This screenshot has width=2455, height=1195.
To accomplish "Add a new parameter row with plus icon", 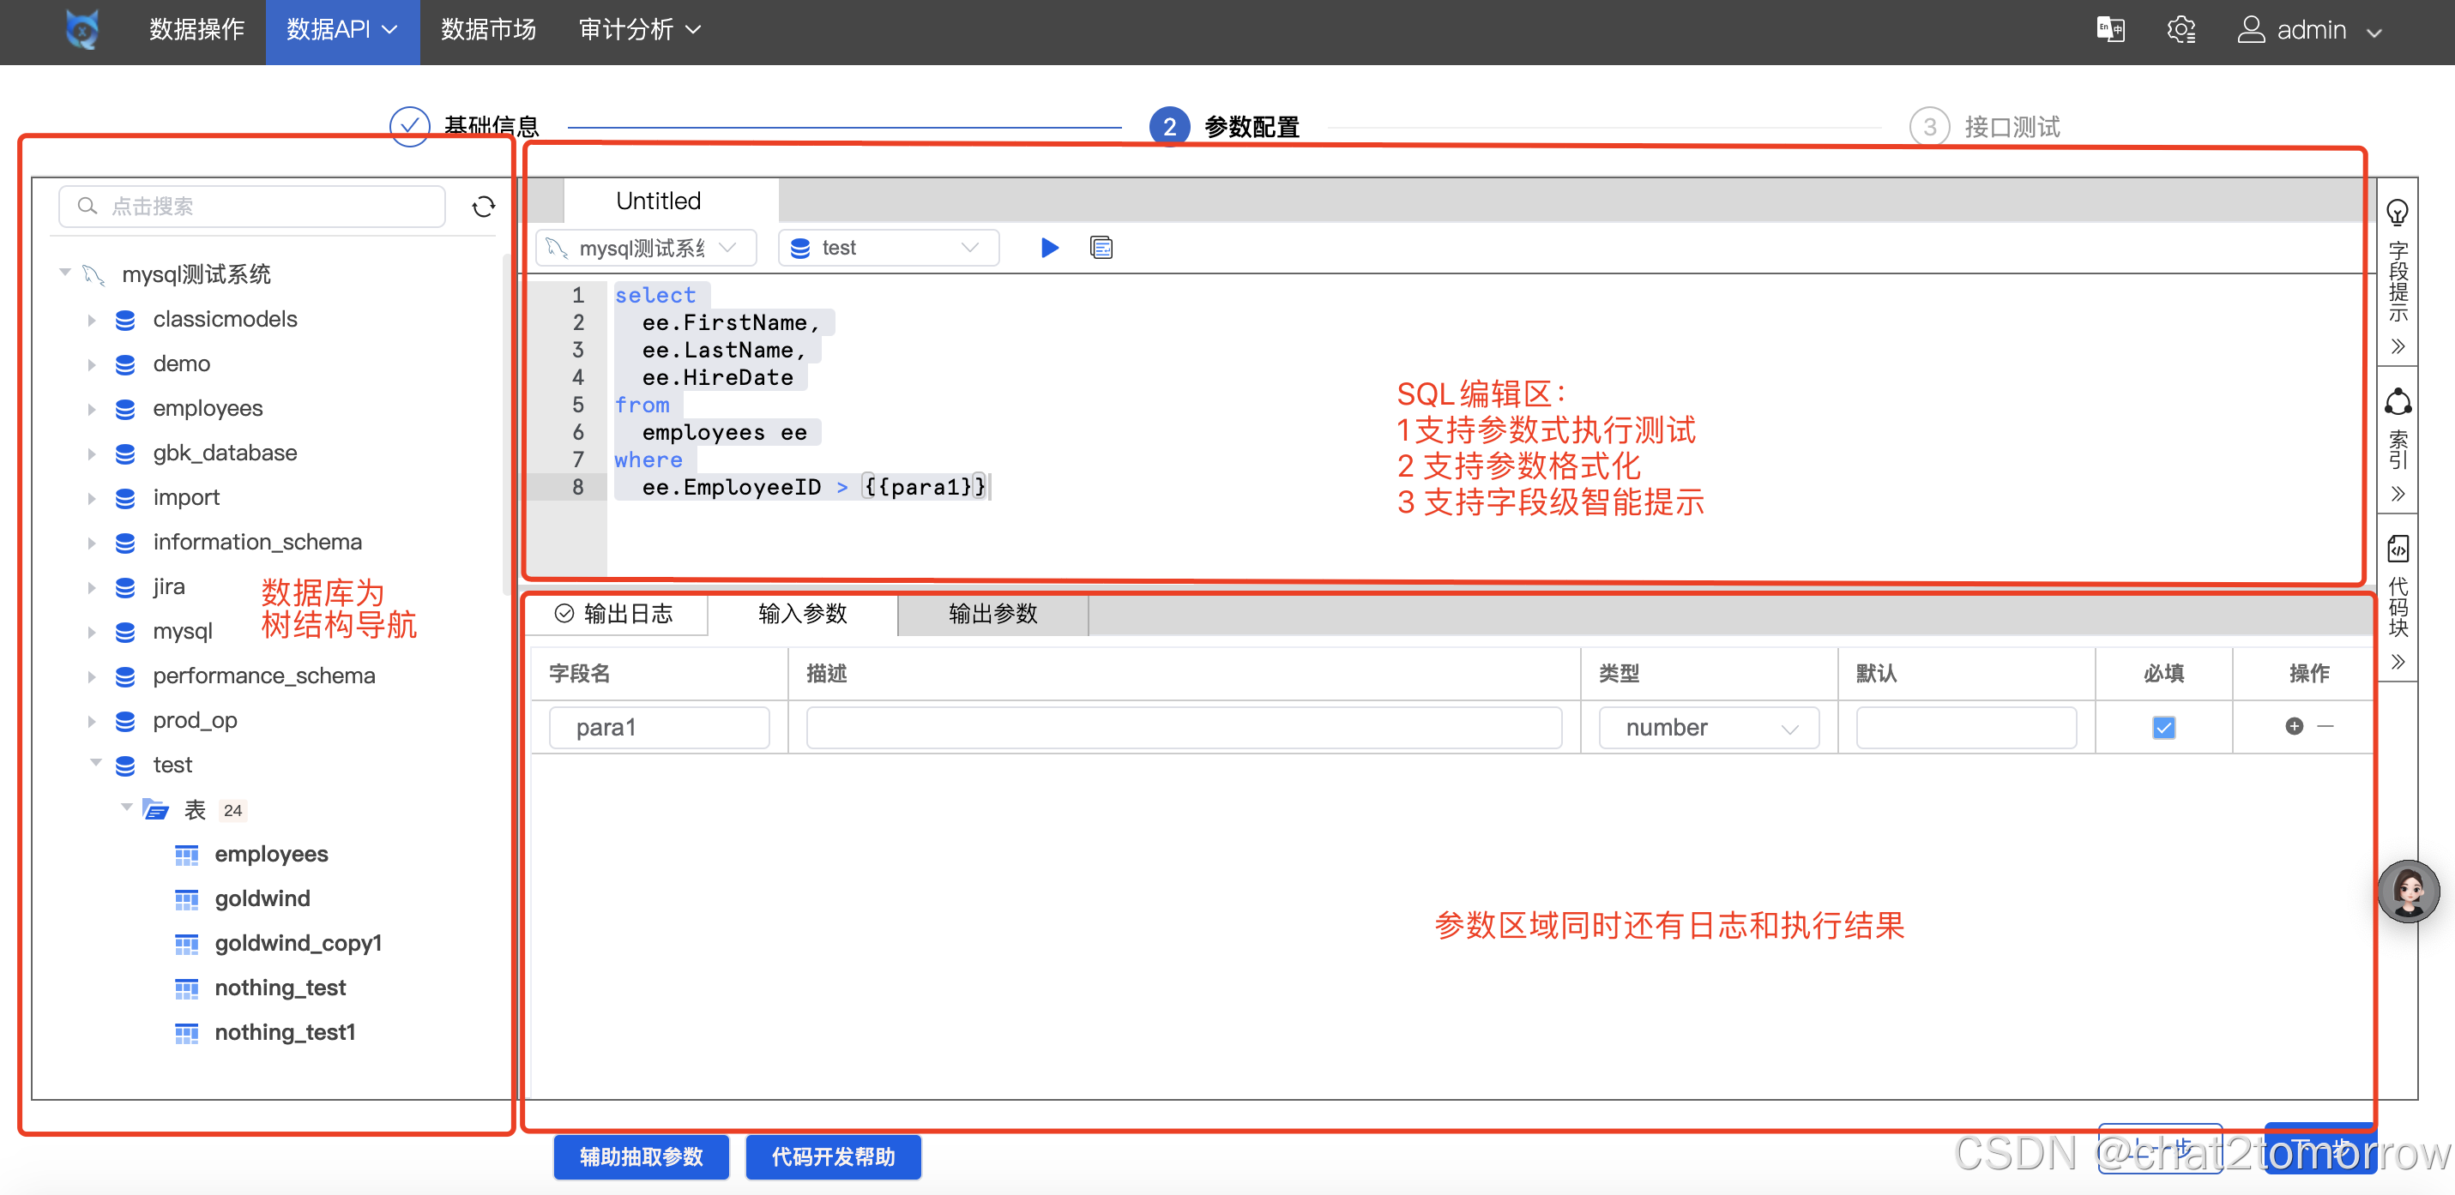I will point(2292,725).
